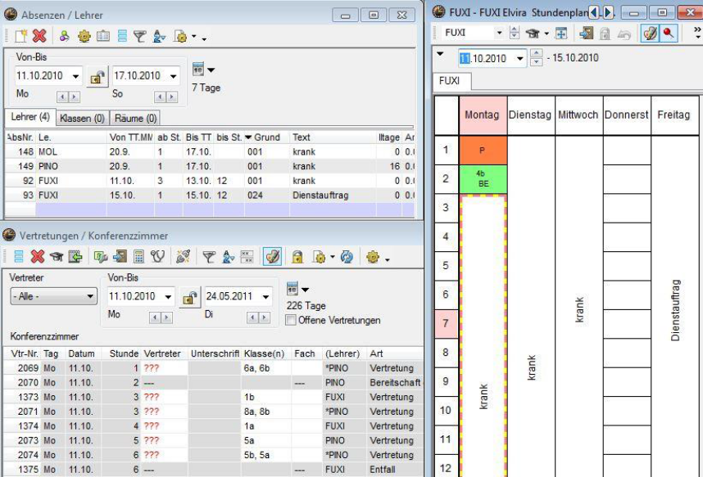
Task: Click refresh icon in Vertretungen toolbar
Action: pyautogui.click(x=347, y=257)
